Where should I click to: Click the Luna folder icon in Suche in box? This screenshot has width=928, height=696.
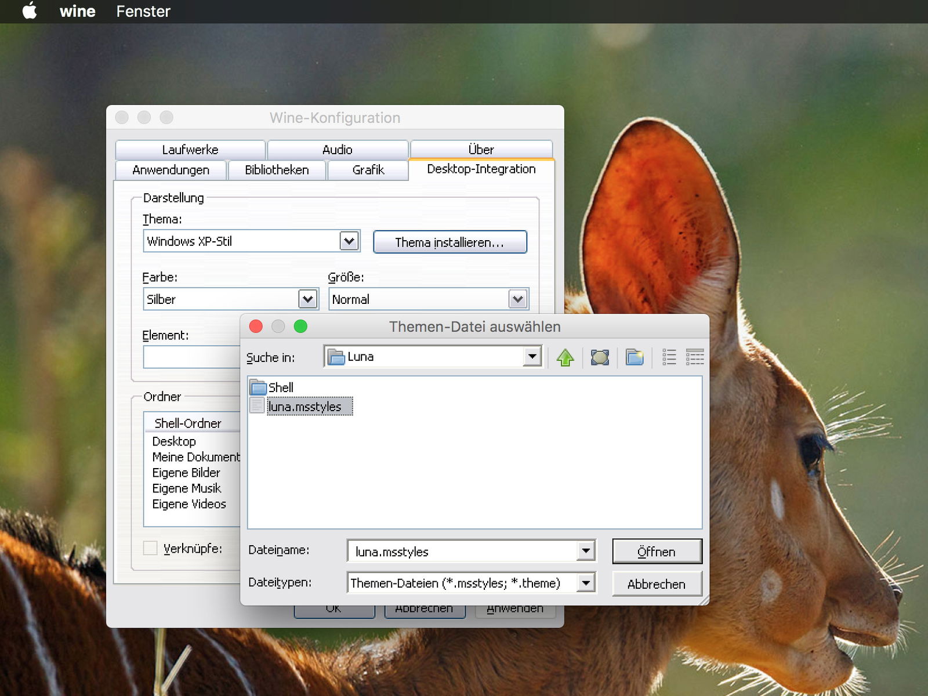click(336, 357)
